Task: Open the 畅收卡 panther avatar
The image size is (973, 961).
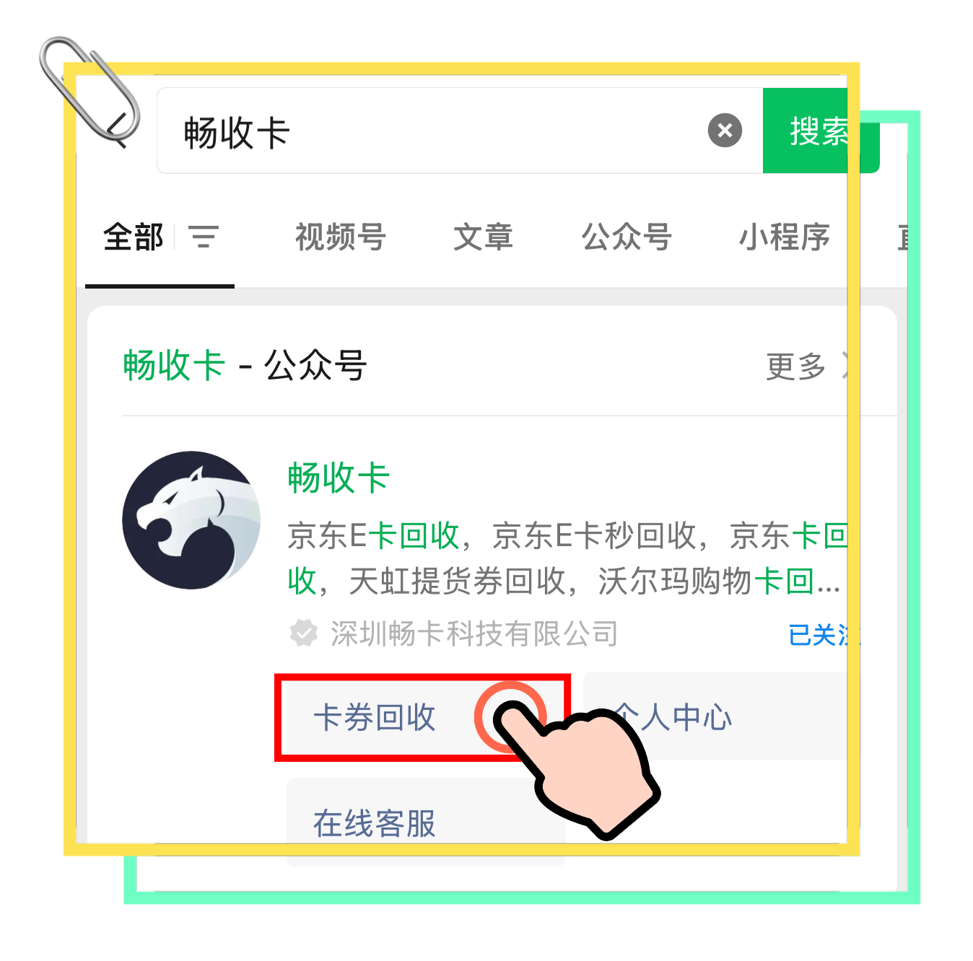Action: coord(191,520)
